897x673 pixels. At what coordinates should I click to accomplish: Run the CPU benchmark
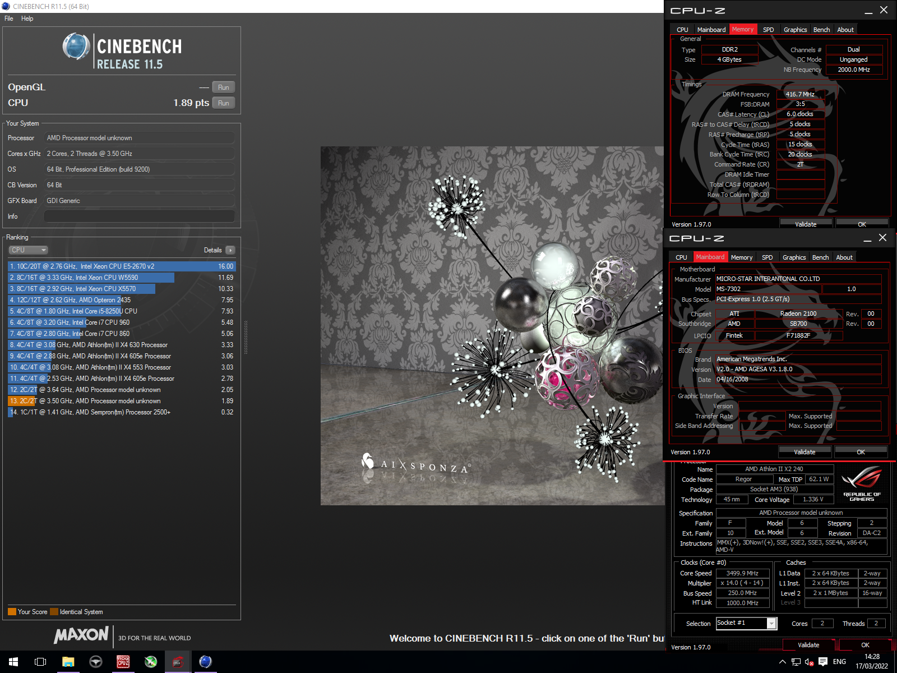click(224, 103)
